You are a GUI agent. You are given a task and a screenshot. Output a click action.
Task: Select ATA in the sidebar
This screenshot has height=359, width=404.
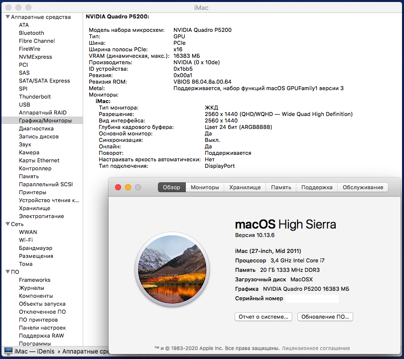pyautogui.click(x=24, y=25)
